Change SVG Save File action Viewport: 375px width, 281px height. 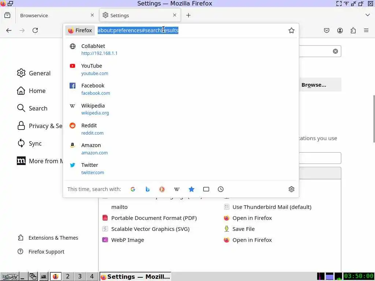click(x=239, y=229)
